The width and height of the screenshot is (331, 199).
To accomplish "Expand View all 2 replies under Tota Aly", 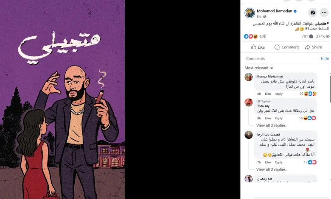I will (x=271, y=125).
